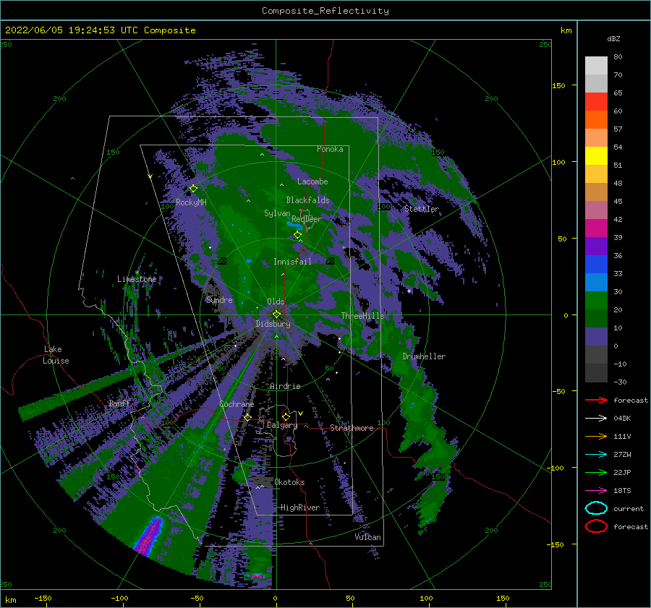Viewport: 651px width, 608px height.
Task: Select the bright yellow 54-51 dBZ swatch
Action: (x=596, y=156)
